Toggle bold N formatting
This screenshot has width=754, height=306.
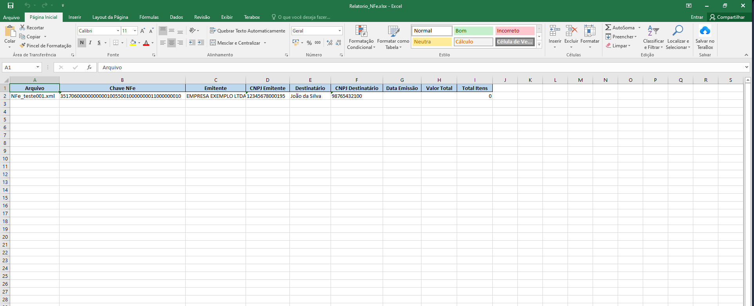[82, 43]
